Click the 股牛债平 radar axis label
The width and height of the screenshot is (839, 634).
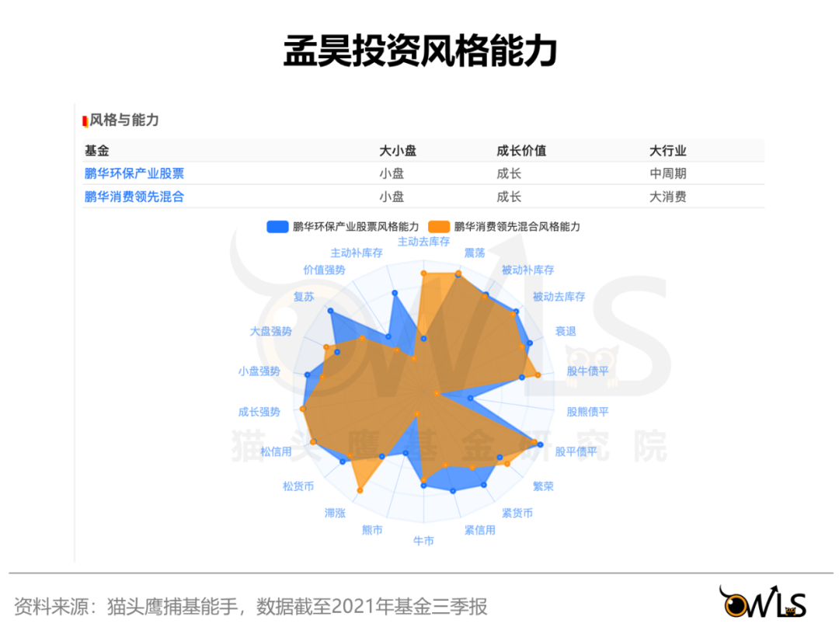(x=587, y=371)
